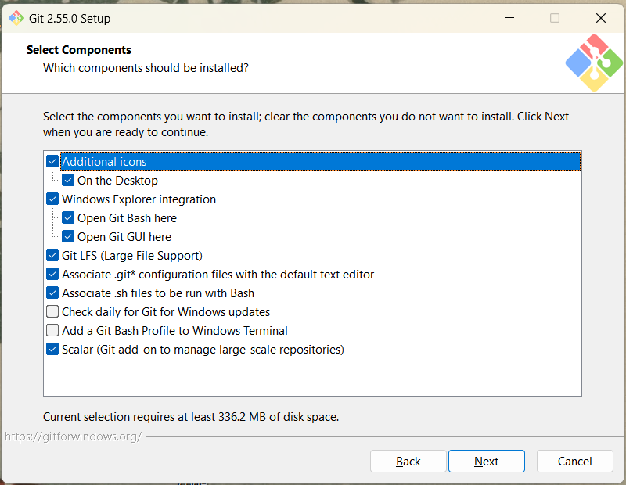Select the Associate .sh files to be run label

pyautogui.click(x=158, y=293)
